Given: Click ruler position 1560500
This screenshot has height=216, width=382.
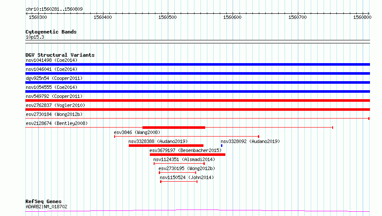Looking at the screenshot, I should (167, 17).
